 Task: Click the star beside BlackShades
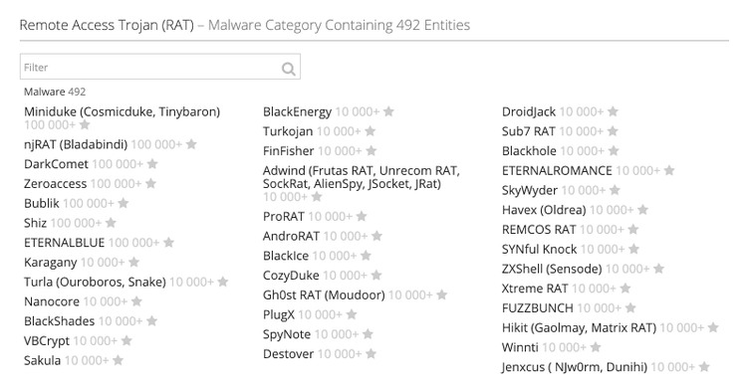click(151, 321)
